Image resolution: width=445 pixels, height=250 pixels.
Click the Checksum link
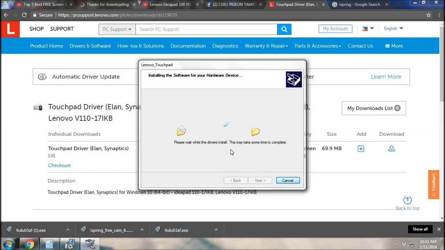59,165
